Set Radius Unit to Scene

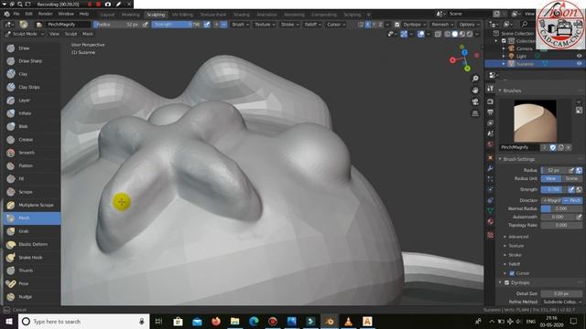coord(571,179)
